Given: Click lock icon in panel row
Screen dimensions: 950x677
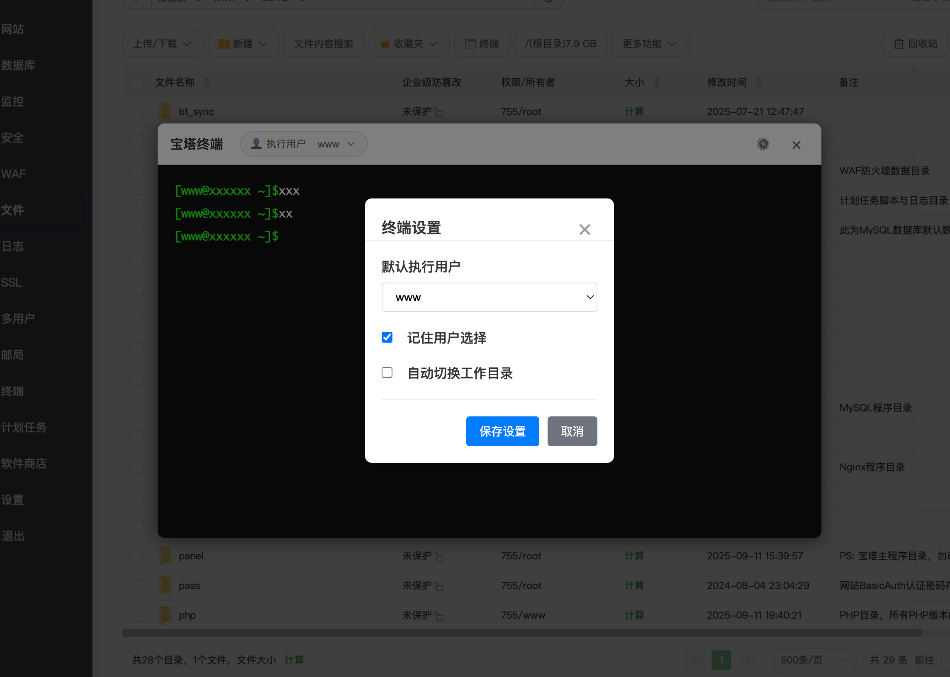Looking at the screenshot, I should pos(438,557).
